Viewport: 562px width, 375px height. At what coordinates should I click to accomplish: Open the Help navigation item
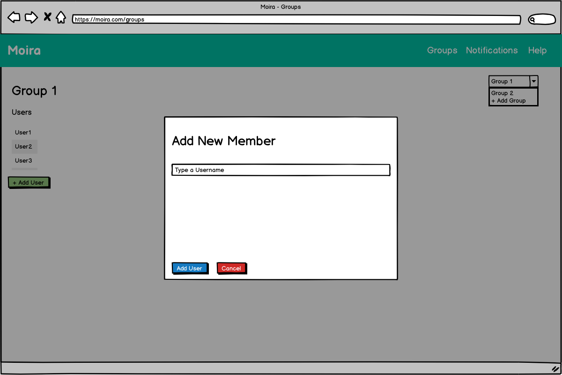(537, 50)
